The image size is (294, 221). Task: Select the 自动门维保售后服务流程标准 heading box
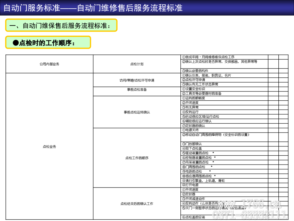click(61, 25)
